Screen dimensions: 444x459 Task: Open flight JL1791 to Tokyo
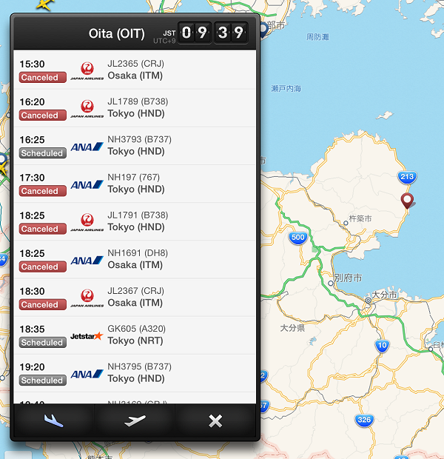coord(135,221)
